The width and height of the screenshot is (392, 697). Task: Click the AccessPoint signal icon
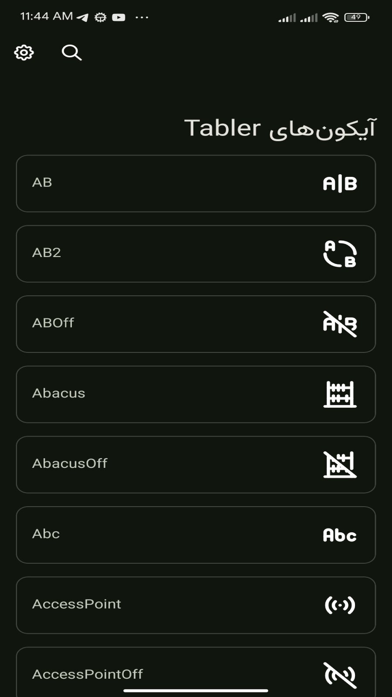coord(340,605)
